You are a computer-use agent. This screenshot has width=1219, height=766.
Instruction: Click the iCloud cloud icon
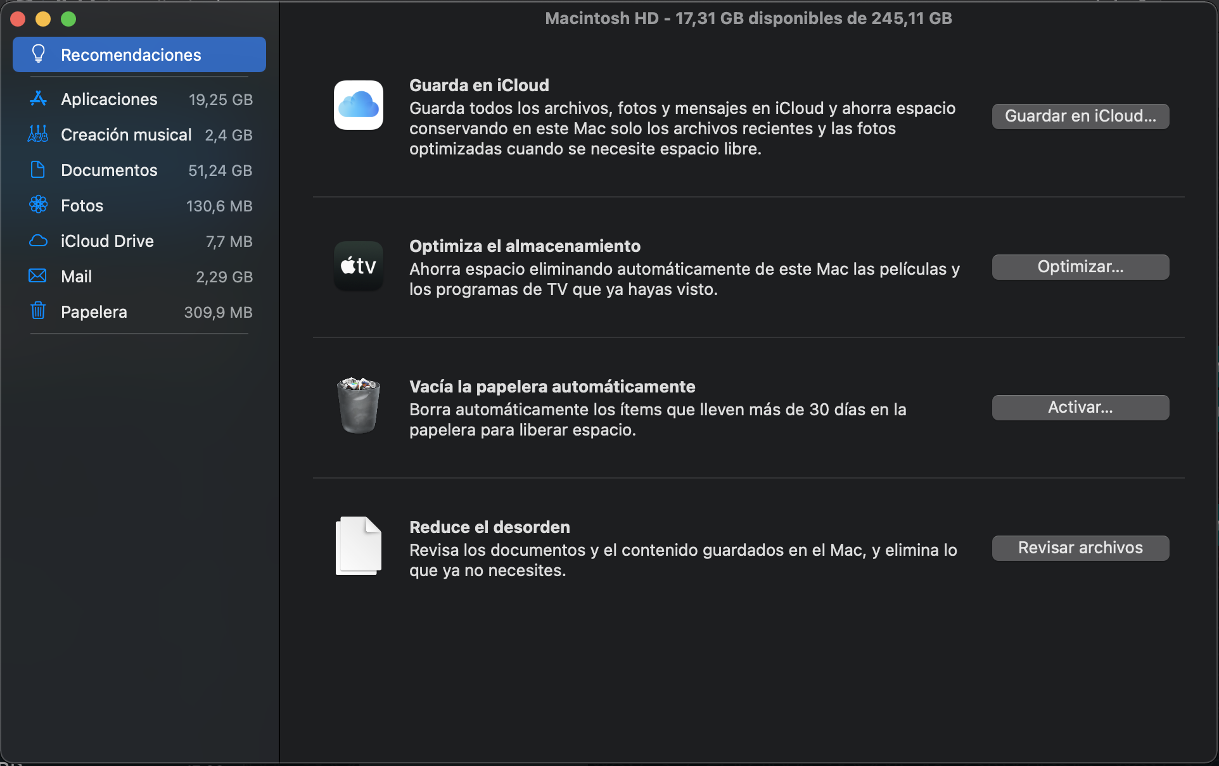359,105
